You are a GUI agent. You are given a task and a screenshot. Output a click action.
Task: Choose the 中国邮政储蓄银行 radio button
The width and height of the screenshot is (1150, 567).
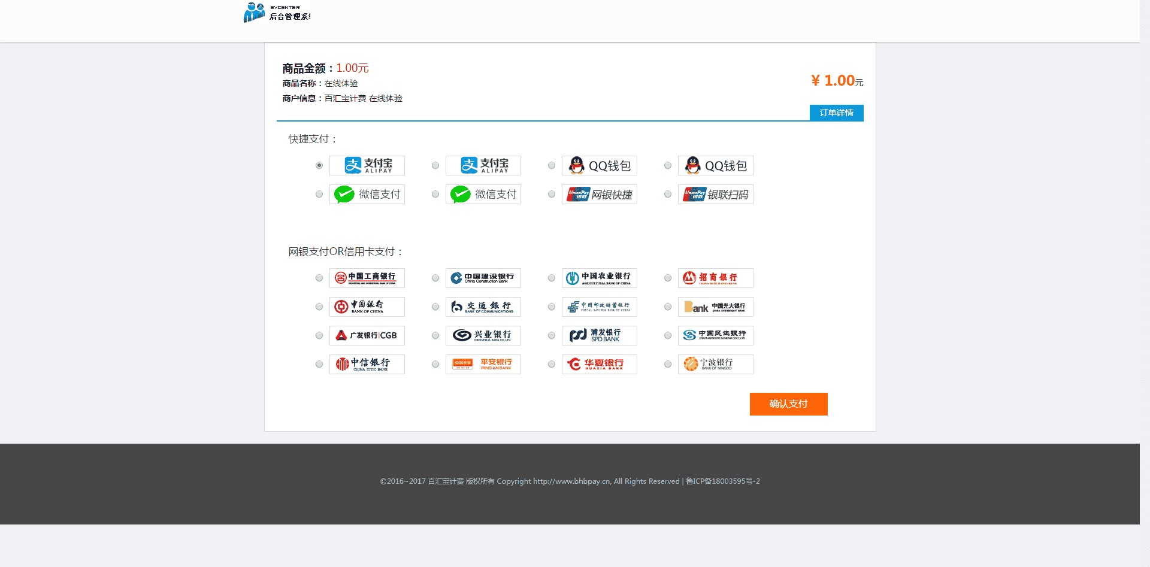pos(552,307)
